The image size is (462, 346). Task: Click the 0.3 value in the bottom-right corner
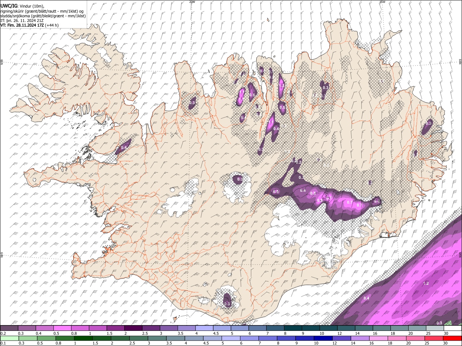(439, 323)
